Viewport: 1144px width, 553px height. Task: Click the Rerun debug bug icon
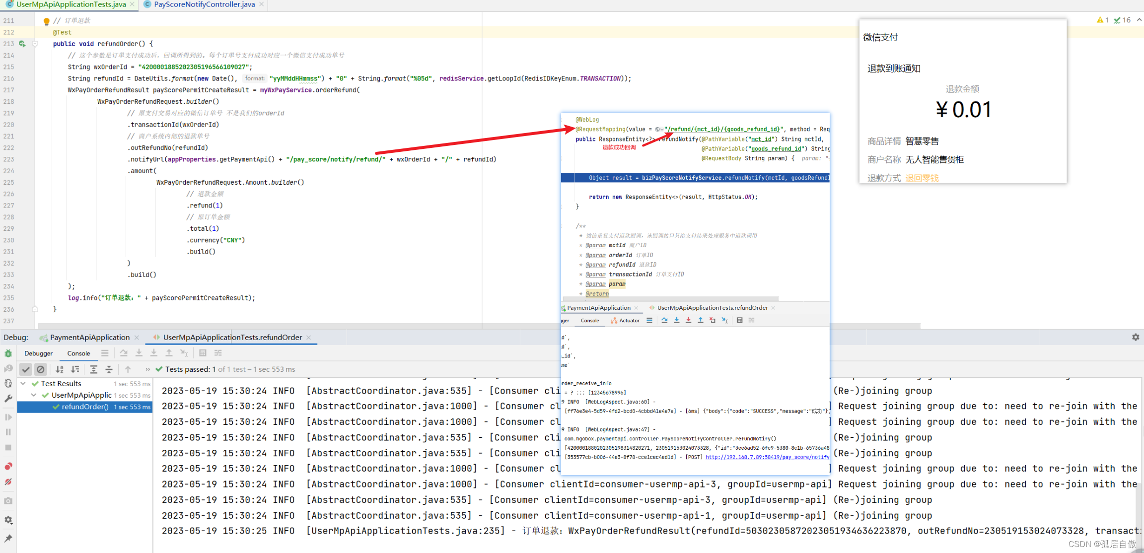click(x=8, y=353)
